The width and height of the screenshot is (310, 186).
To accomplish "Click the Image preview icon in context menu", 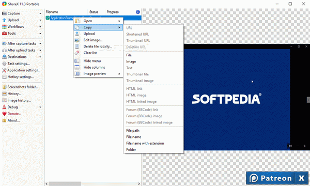I will coord(77,74).
